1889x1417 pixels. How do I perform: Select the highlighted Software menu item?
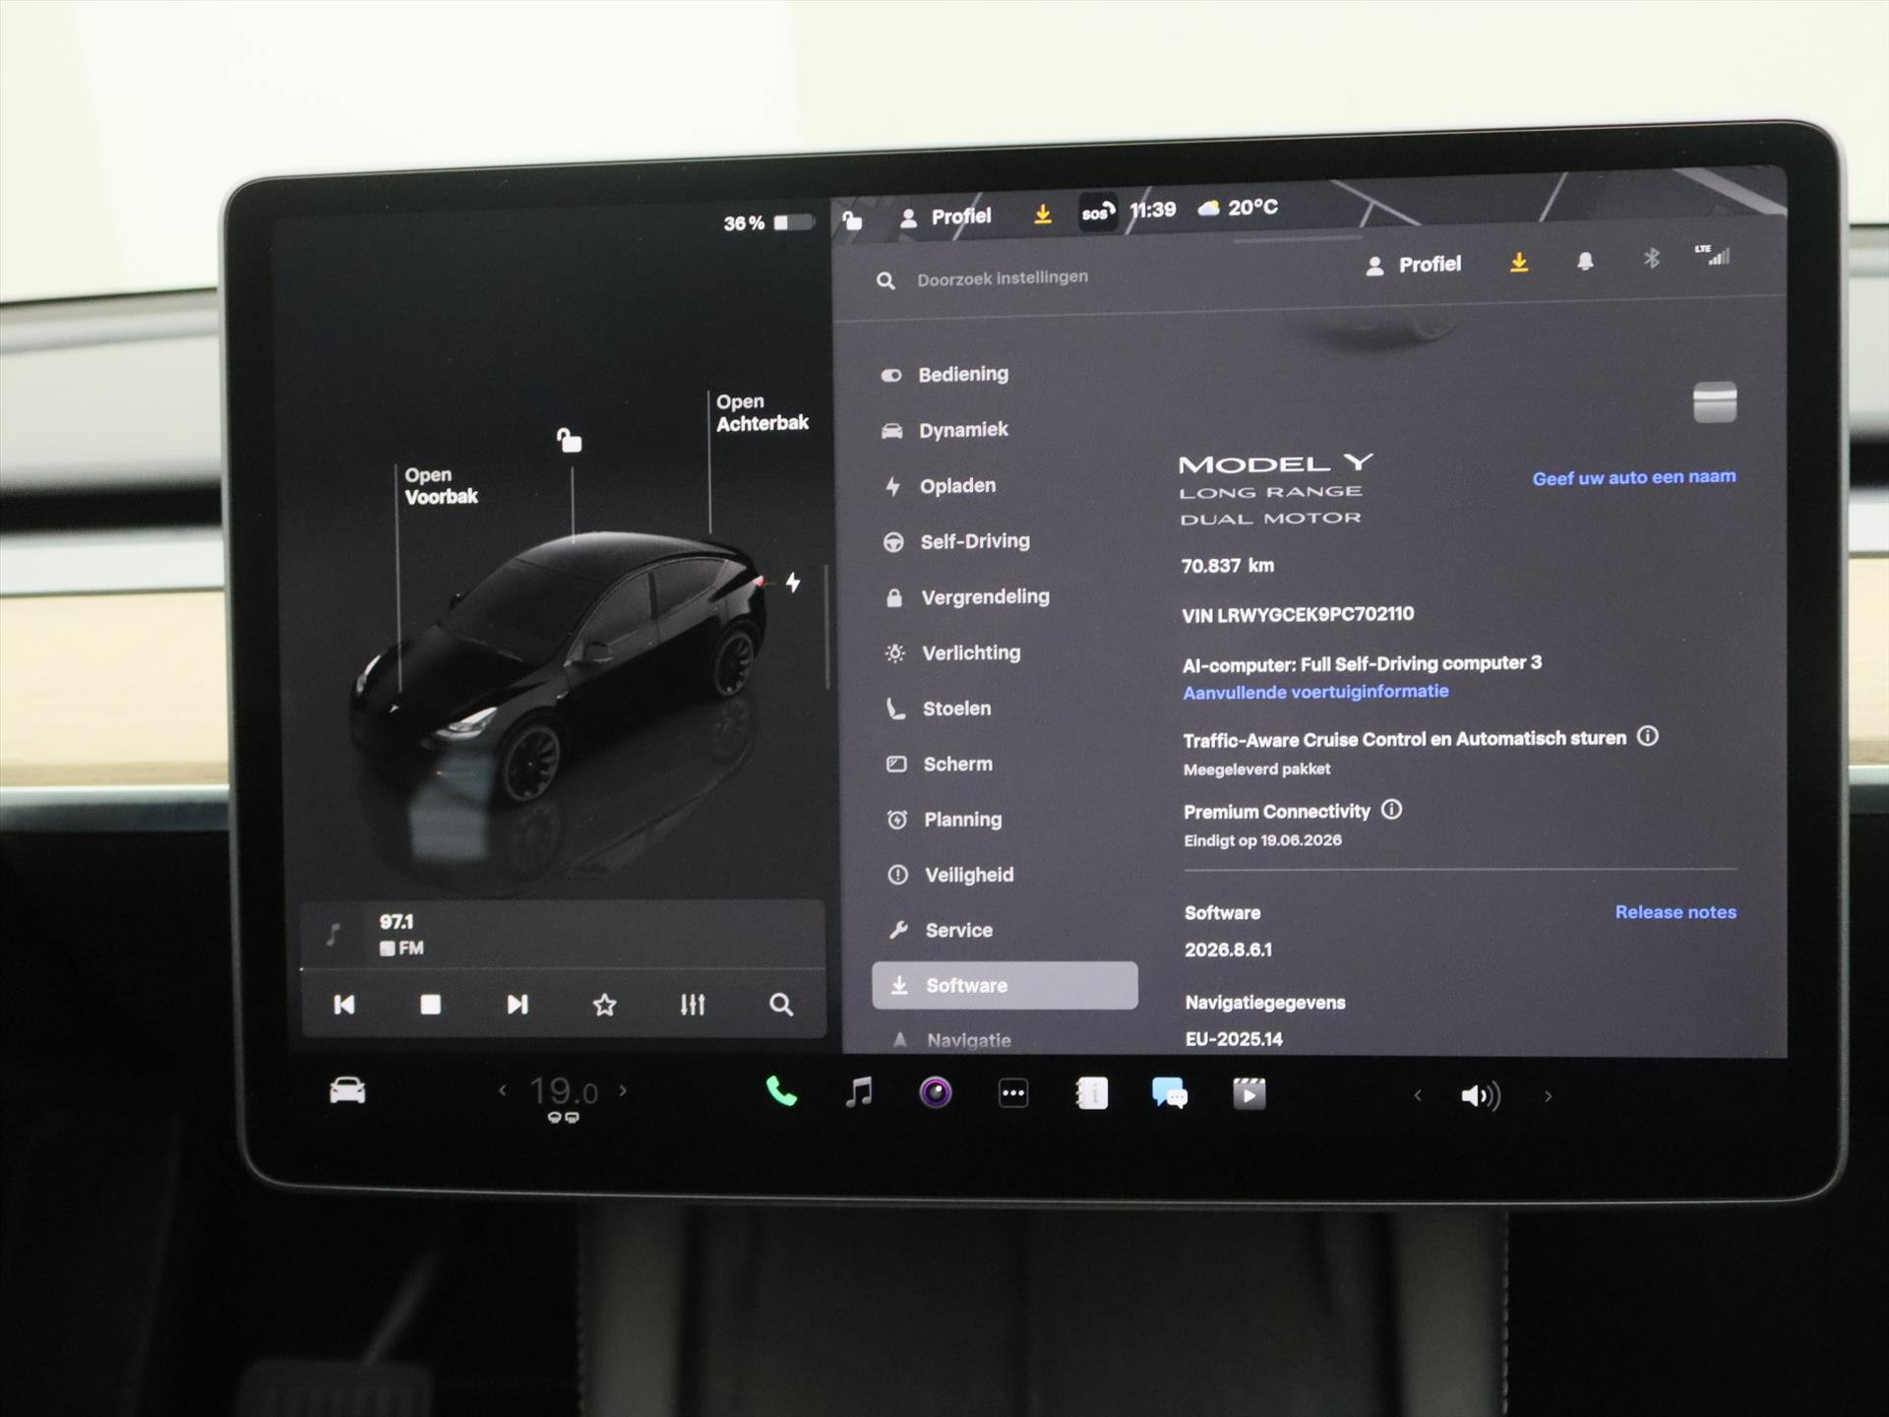[x=1005, y=985]
